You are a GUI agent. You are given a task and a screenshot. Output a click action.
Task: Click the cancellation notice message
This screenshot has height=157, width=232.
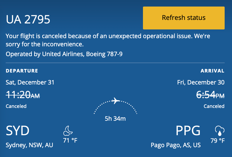click(x=108, y=40)
